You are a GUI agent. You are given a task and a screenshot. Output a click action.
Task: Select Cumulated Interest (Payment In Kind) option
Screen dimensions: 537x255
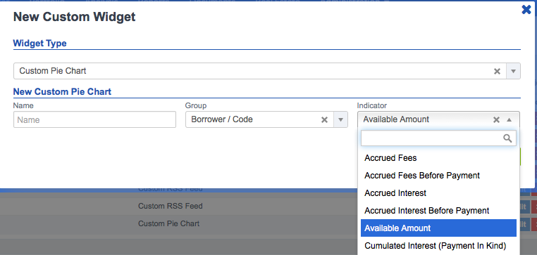tap(438, 246)
